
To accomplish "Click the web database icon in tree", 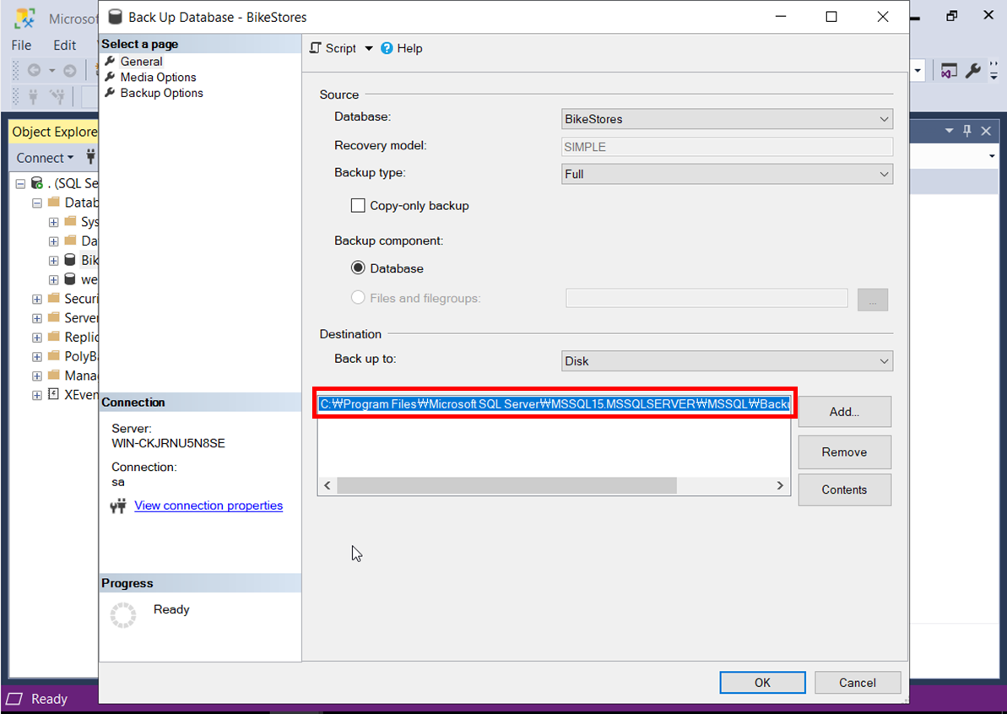I will [70, 279].
